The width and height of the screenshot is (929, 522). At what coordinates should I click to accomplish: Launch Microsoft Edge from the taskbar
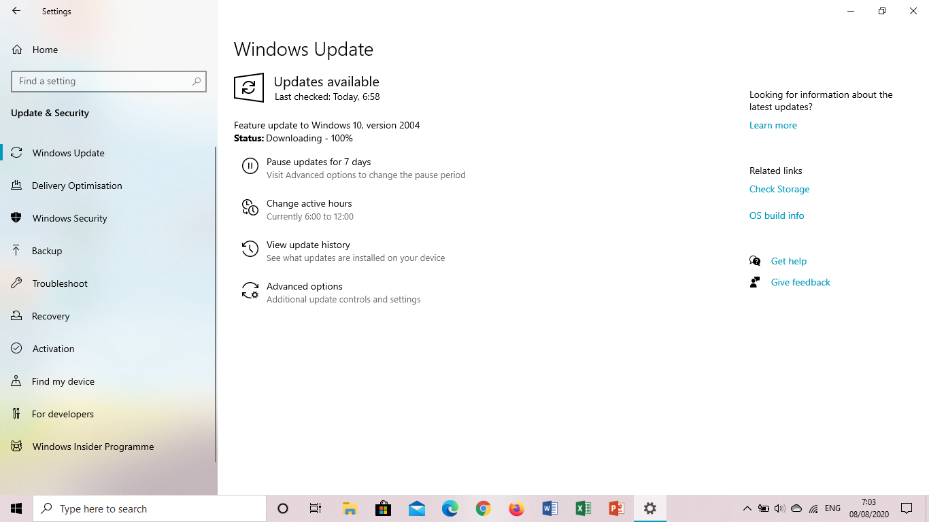pos(450,508)
